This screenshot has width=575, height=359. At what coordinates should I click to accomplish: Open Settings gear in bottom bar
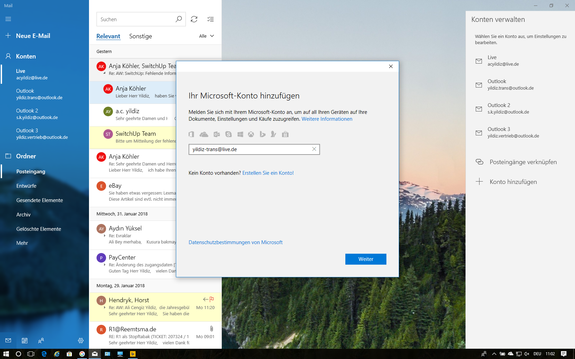[81, 341]
